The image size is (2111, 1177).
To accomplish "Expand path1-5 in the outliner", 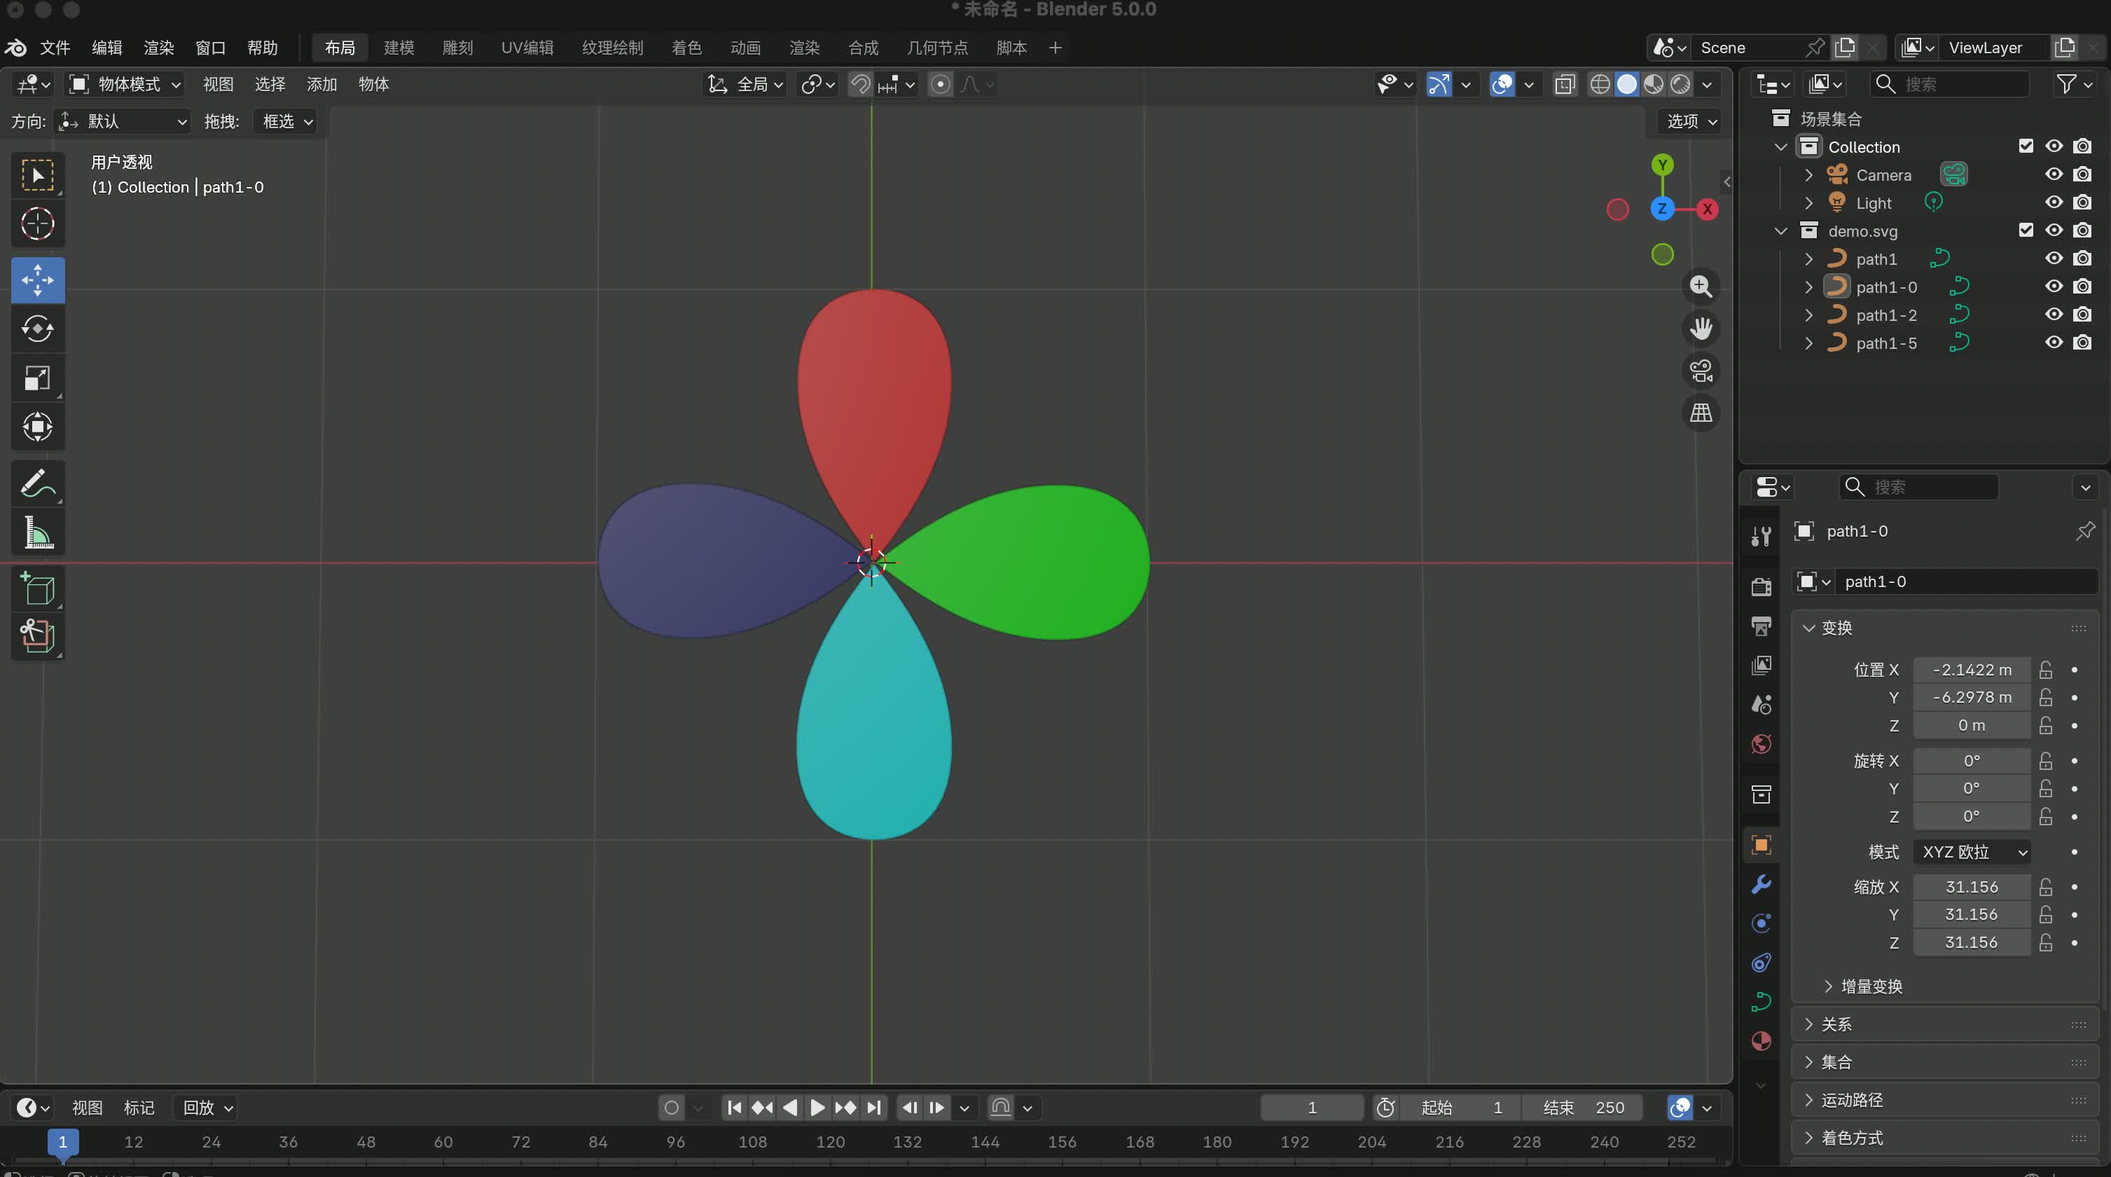I will point(1808,343).
